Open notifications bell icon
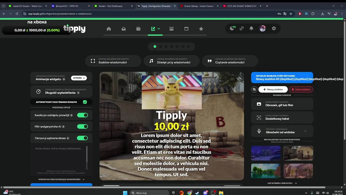 tap(251, 28)
